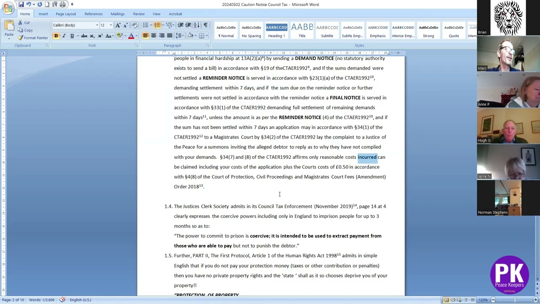The width and height of the screenshot is (540, 304).
Task: Click the font color red swatch
Action: [x=131, y=36]
